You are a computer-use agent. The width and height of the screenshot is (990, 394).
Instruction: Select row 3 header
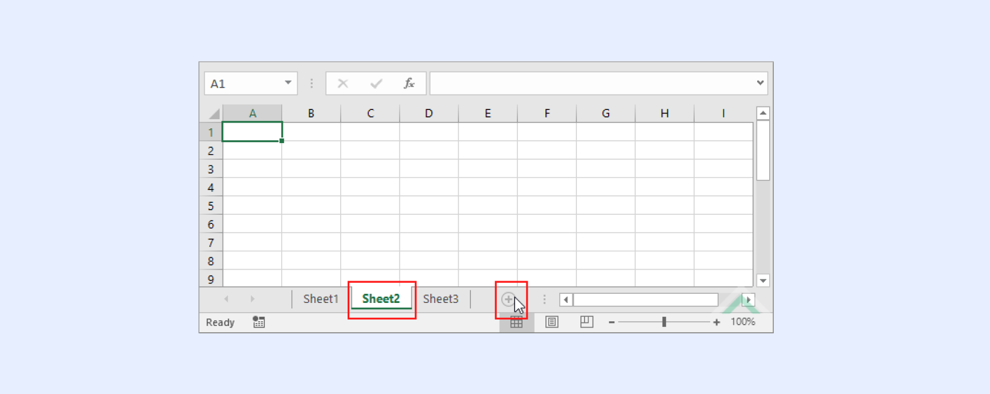point(211,169)
